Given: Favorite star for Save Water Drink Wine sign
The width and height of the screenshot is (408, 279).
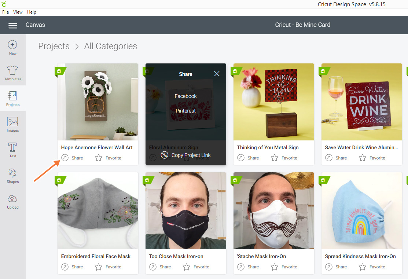Looking at the screenshot, I should click(x=362, y=158).
